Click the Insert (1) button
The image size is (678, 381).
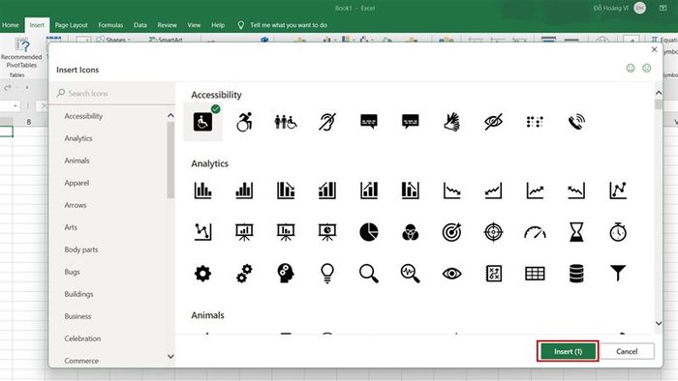coord(568,351)
